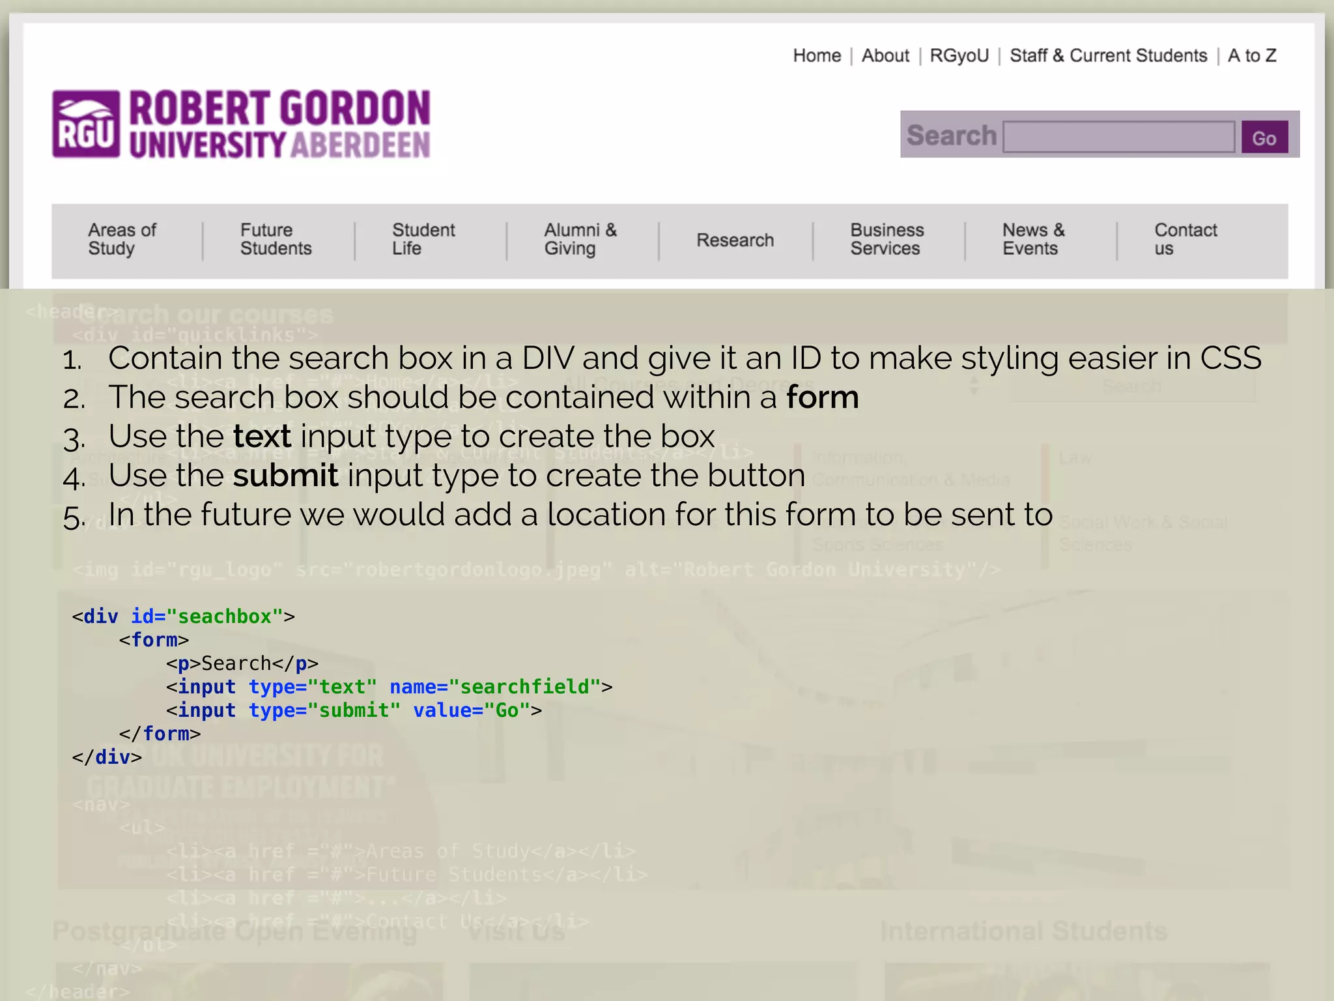The image size is (1334, 1001).
Task: Click the Search label beside the field
Action: click(x=951, y=136)
